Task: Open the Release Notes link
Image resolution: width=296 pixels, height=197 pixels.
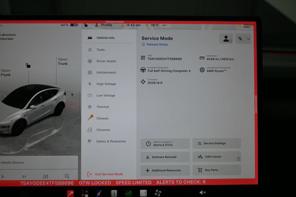Action: (x=155, y=44)
